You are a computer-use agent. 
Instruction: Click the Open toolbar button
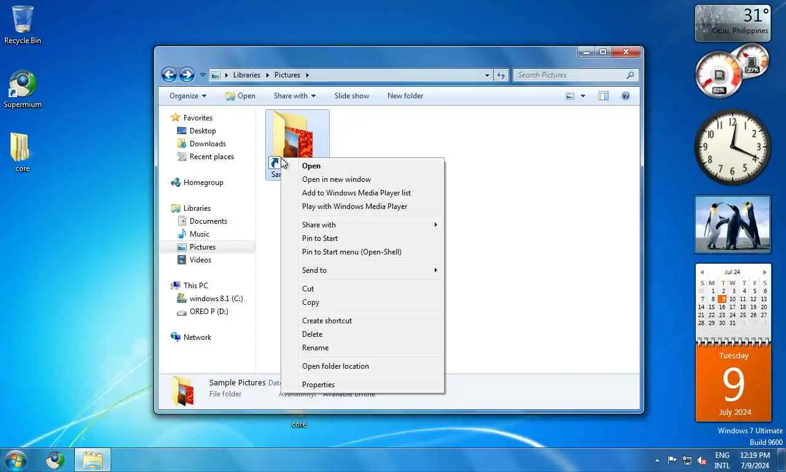240,96
